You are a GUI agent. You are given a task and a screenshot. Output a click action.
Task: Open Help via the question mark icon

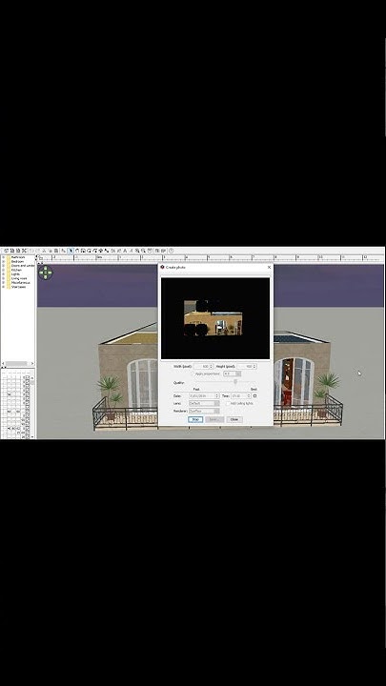click(171, 251)
